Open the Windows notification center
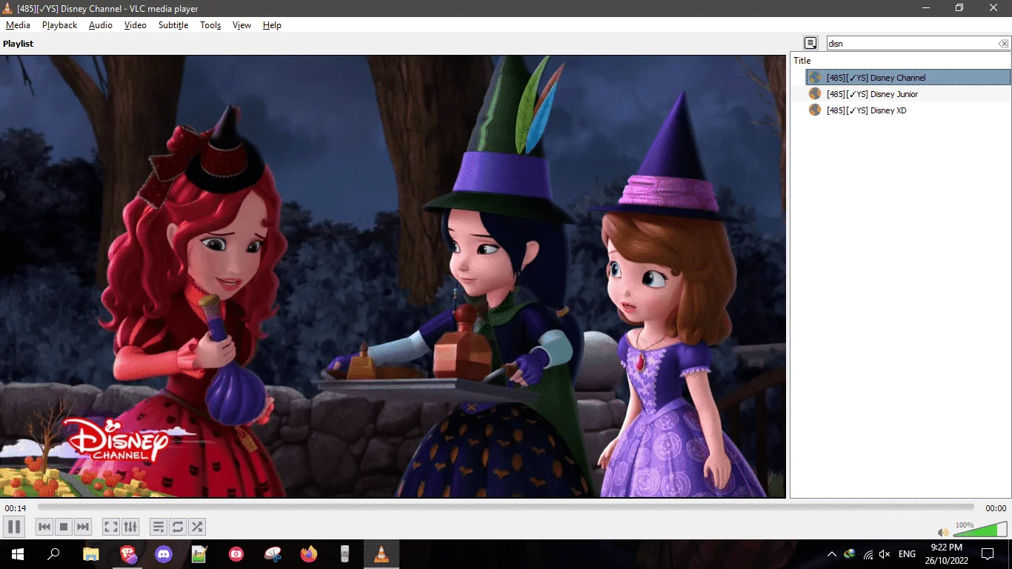Screen dimensions: 1012x569 coord(988,554)
